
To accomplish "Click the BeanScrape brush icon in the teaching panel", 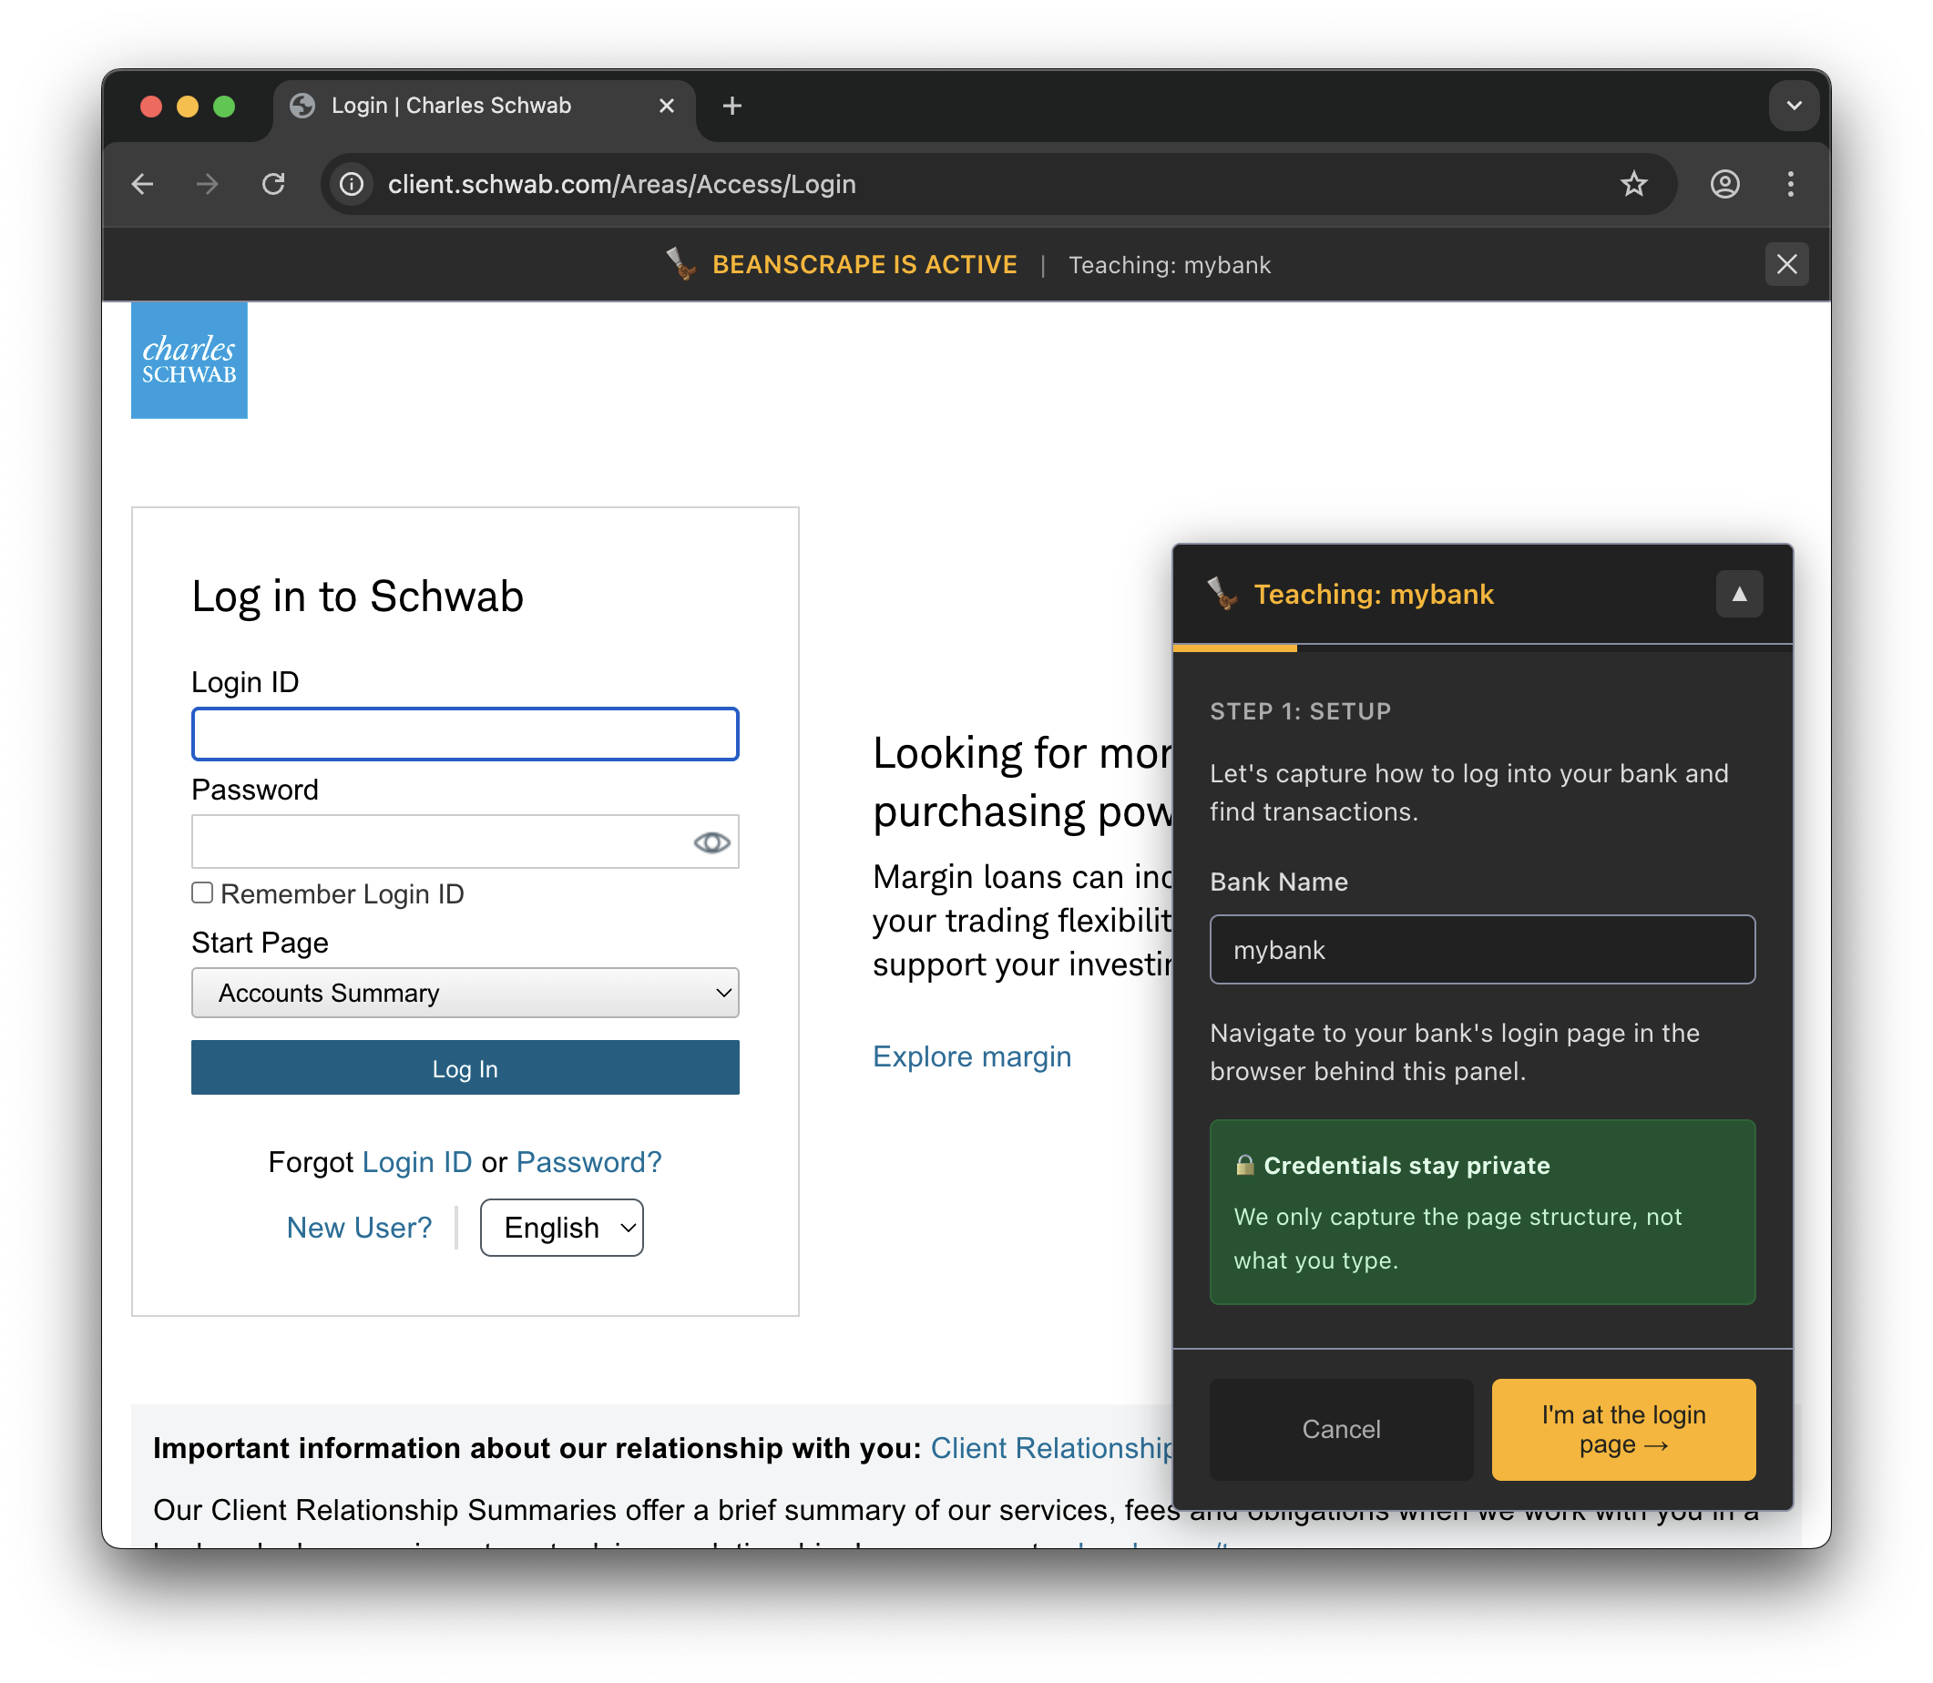I will [x=1222, y=594].
